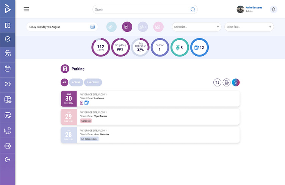Open the dashboard layout icon in sidebar
Viewport: 285px width, 185px height.
(x=8, y=26)
